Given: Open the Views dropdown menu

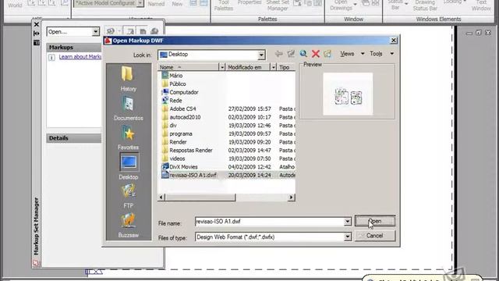Looking at the screenshot, I should [352, 54].
